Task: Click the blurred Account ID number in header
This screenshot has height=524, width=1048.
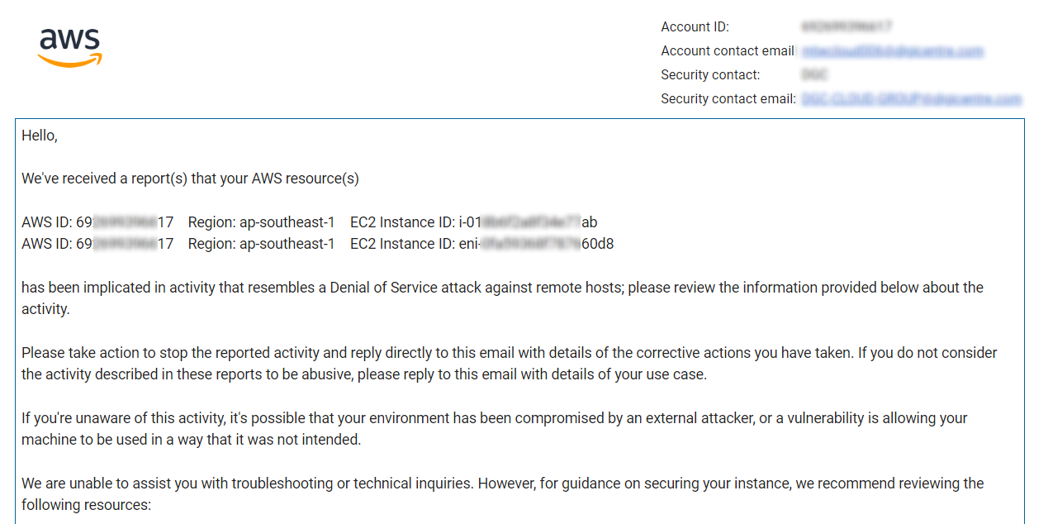Action: (x=846, y=27)
